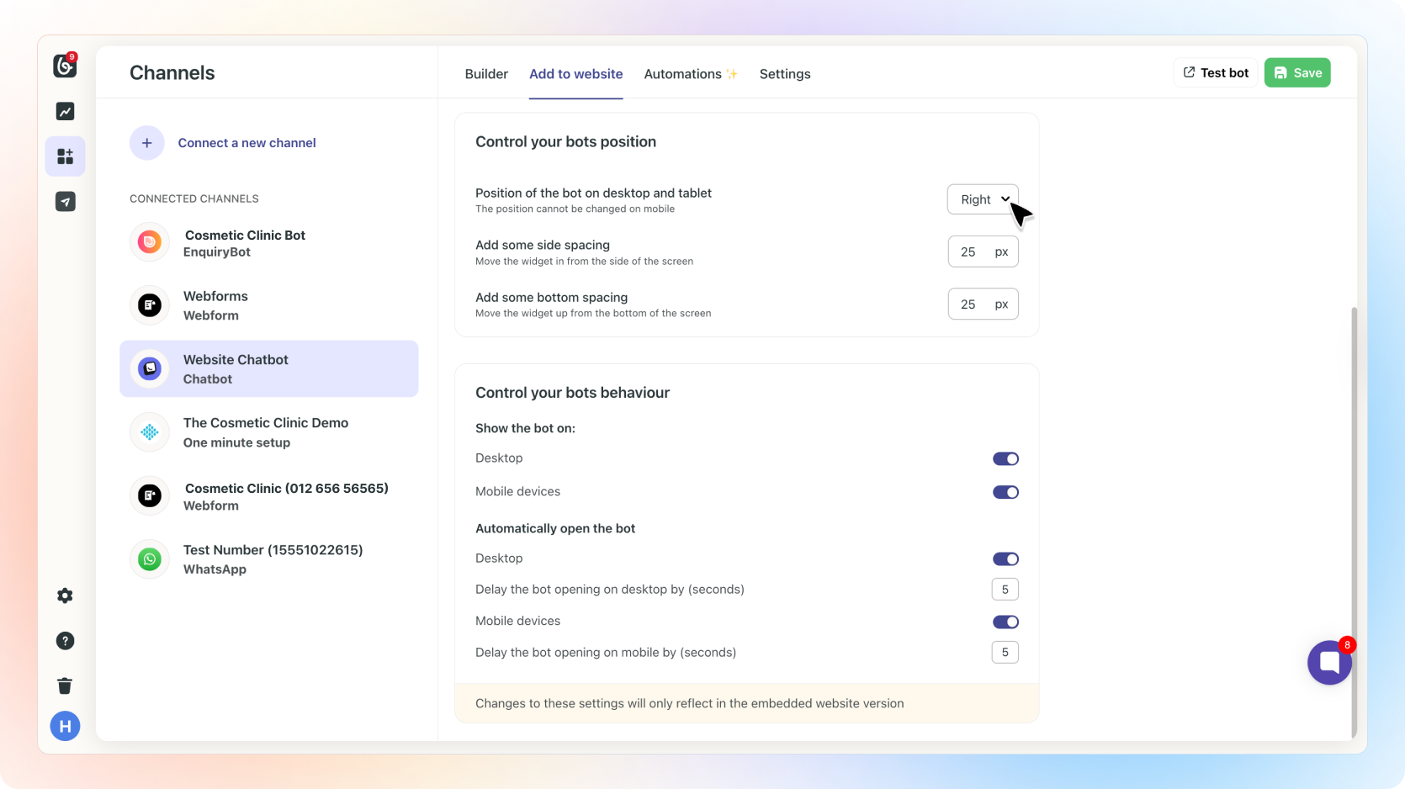Click the Cosmetic Clinic (012 656 56565) icon
This screenshot has height=789, width=1405.
click(150, 495)
